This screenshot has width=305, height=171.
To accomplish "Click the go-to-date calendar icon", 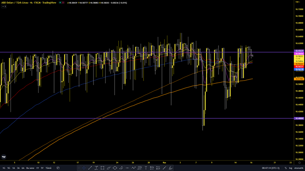I will pos(58,168).
